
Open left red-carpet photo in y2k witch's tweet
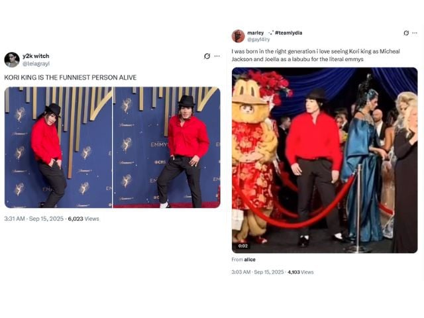click(x=58, y=147)
